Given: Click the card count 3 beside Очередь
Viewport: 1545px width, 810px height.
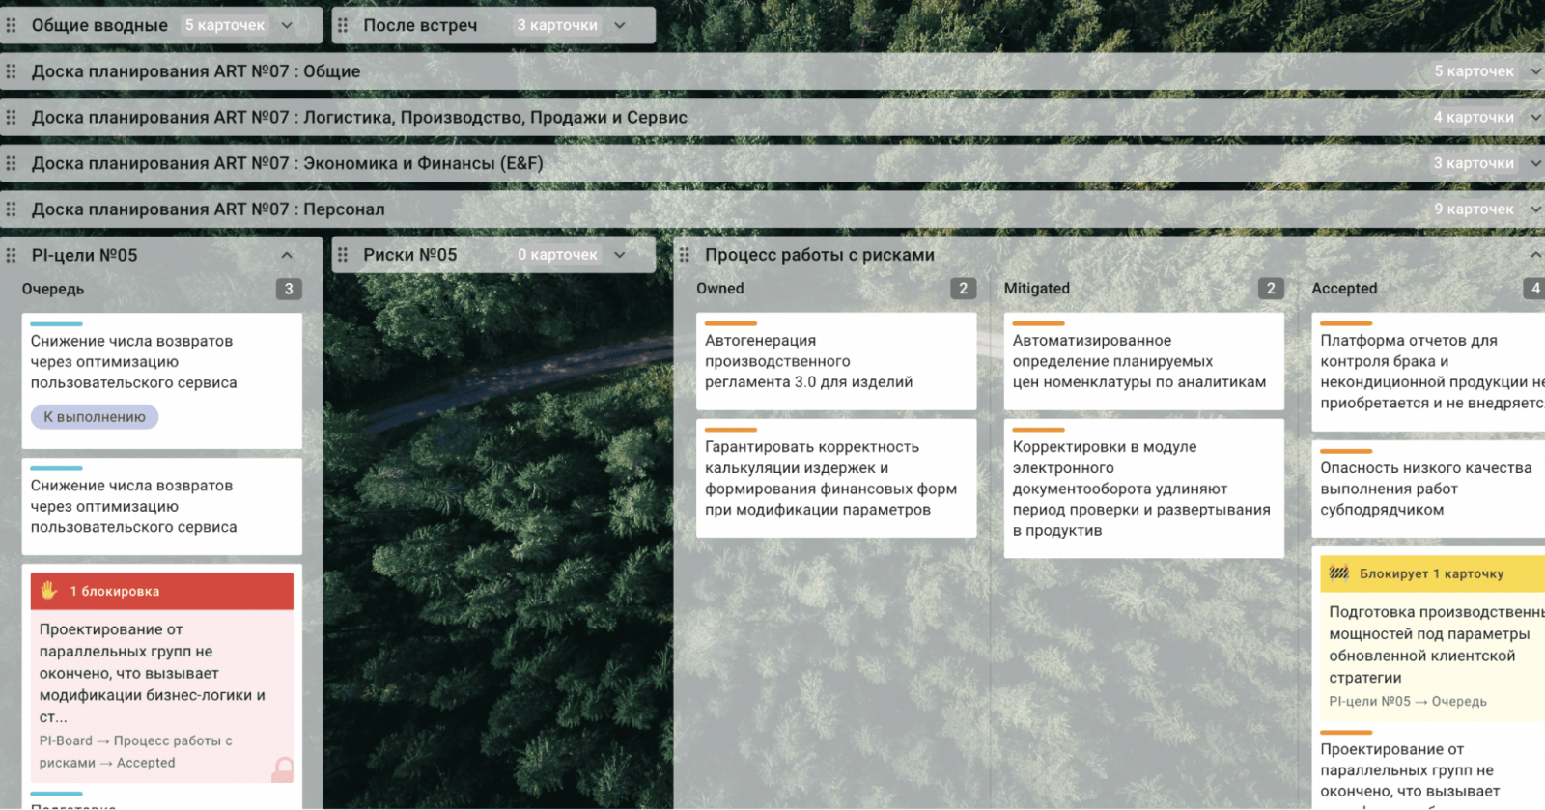Looking at the screenshot, I should click(289, 289).
